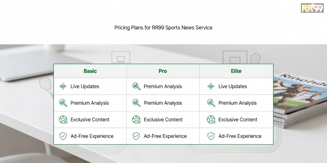Click the Pro plan shield checkmark icon
The image size is (327, 163).
(136, 136)
